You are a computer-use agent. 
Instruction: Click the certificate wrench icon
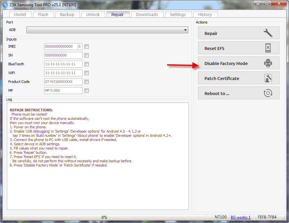[268, 78]
